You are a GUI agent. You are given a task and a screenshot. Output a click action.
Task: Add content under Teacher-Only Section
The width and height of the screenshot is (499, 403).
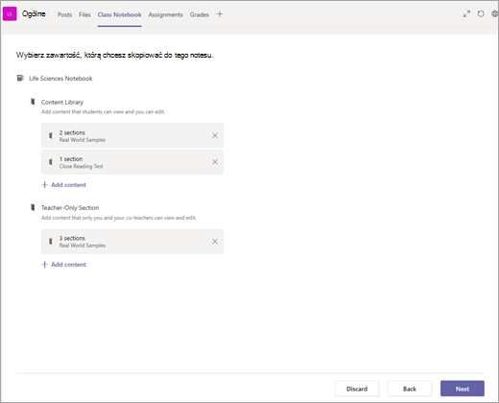(63, 265)
